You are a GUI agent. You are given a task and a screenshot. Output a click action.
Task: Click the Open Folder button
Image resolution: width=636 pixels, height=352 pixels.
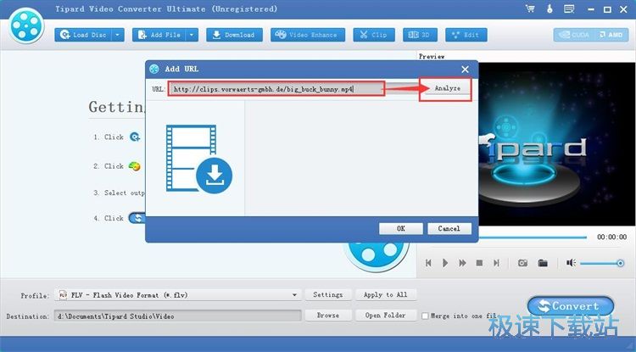(x=385, y=315)
